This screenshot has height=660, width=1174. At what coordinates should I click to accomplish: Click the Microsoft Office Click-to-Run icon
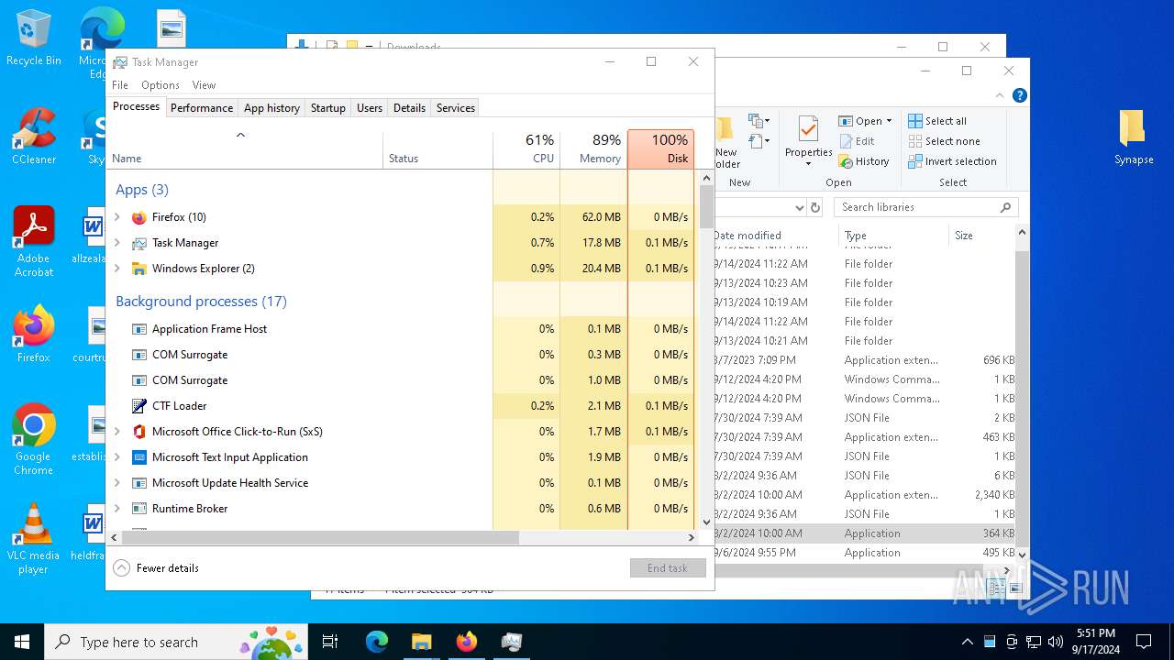(139, 432)
